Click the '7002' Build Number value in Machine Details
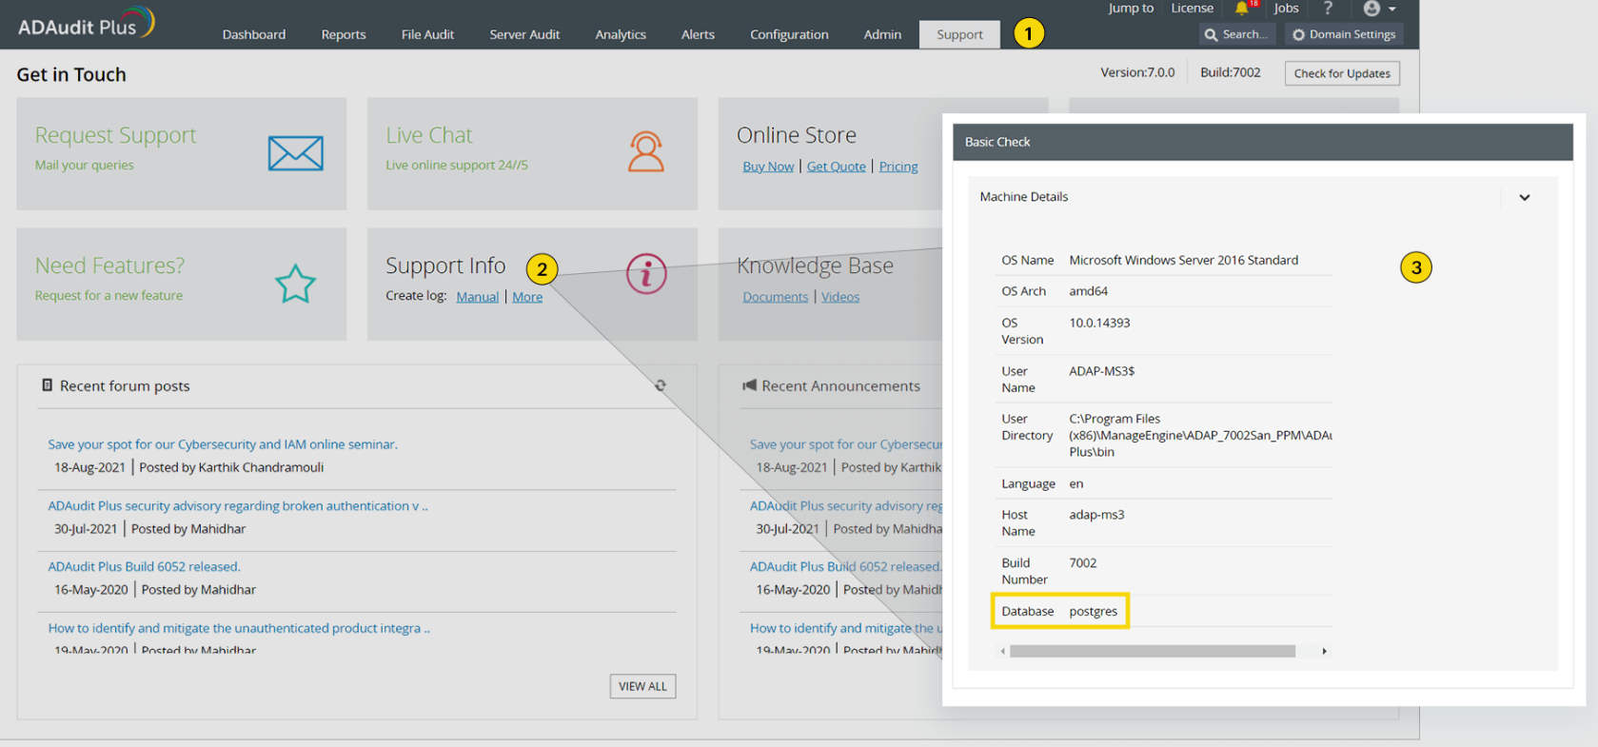 [x=1082, y=563]
